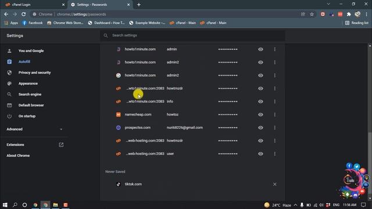Close the Settings - Passwords tab

pos(128,5)
